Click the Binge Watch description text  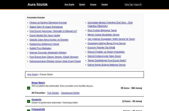coord(63,86)
